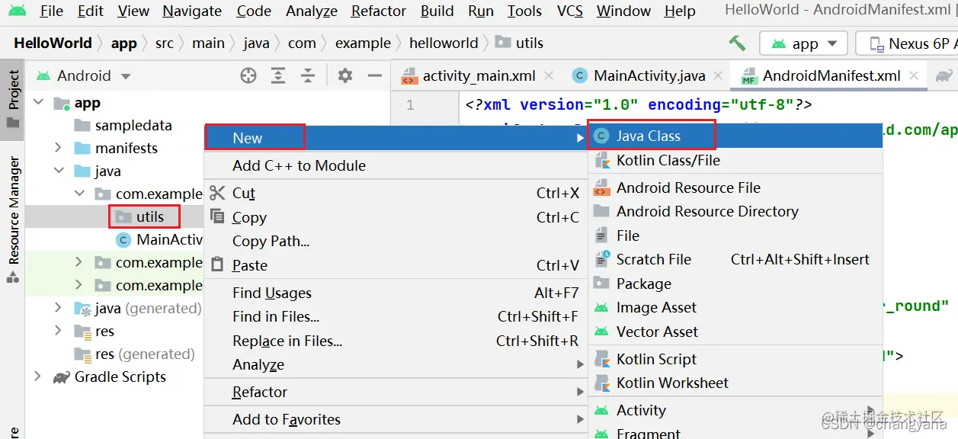
Task: Click the Gradle Scripts elephant icon
Action: 61,377
